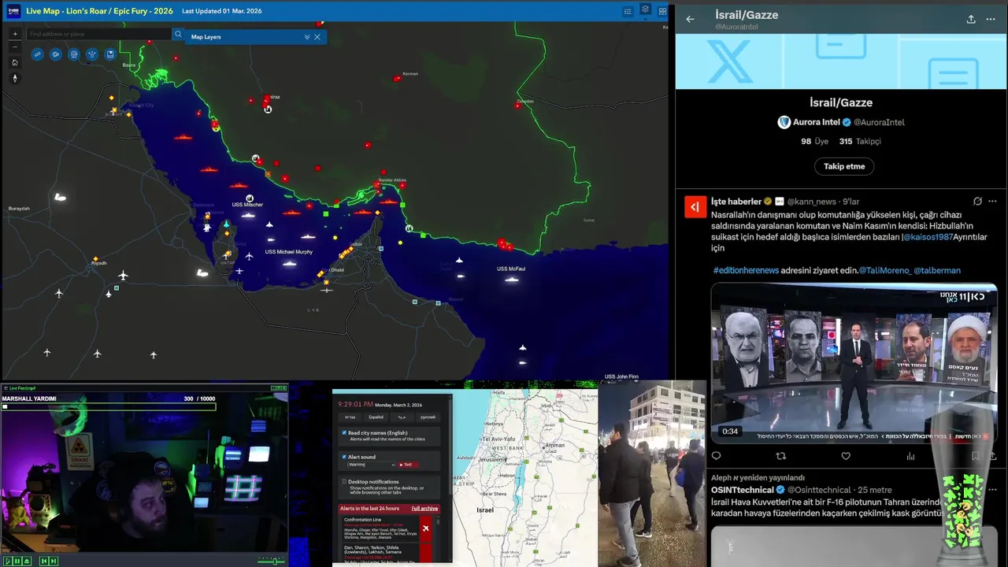The width and height of the screenshot is (1008, 567).
Task: Select the measure ruler tool on the map
Action: click(x=37, y=54)
